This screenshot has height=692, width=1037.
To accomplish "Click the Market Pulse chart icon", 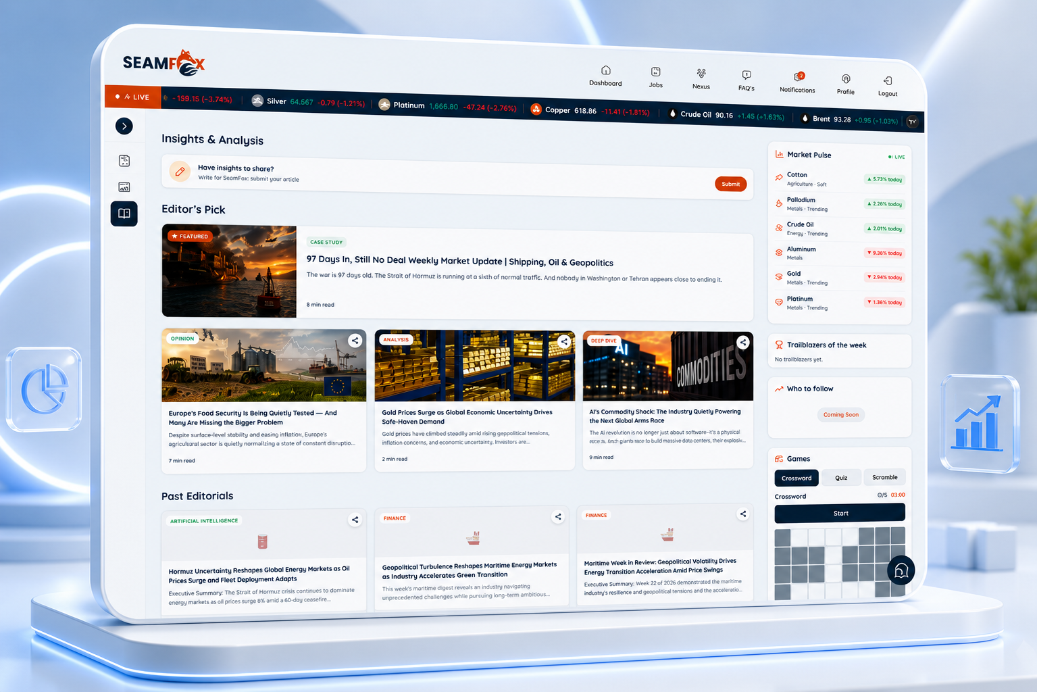I will click(x=779, y=154).
